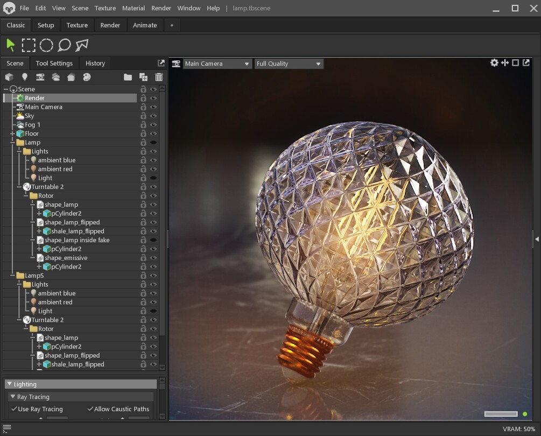Hide the LampS folder

(x=153, y=276)
